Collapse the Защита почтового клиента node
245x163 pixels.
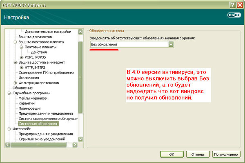pyautogui.click(x=15, y=42)
